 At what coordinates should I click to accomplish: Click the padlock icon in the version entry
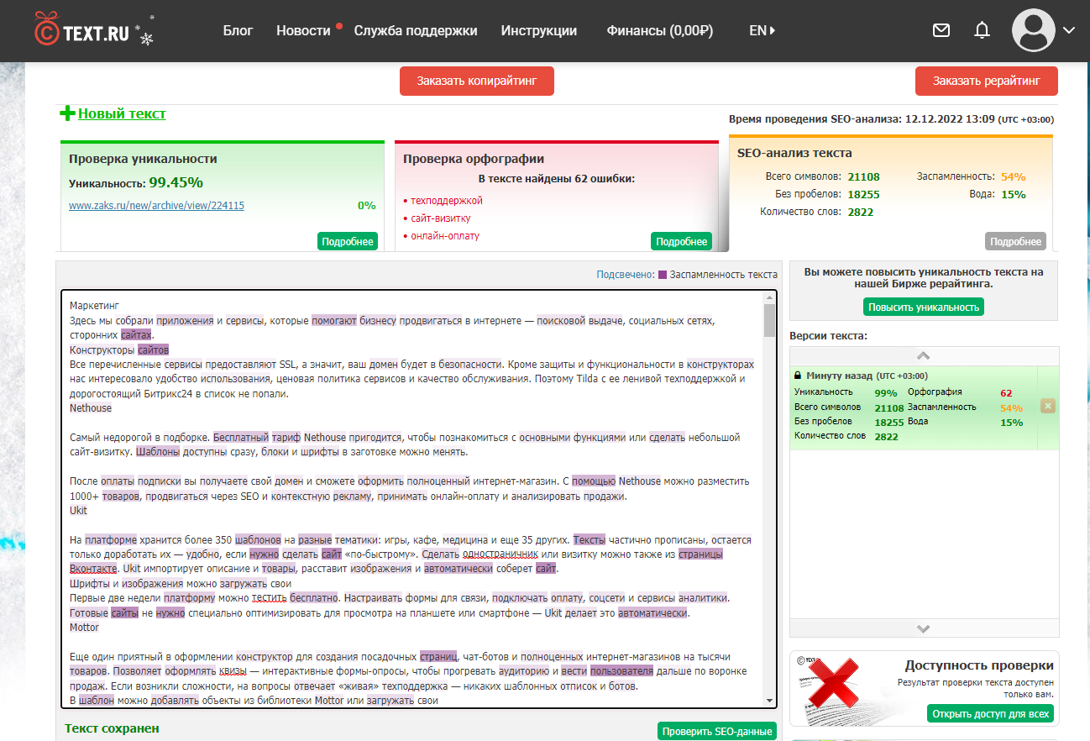(797, 376)
